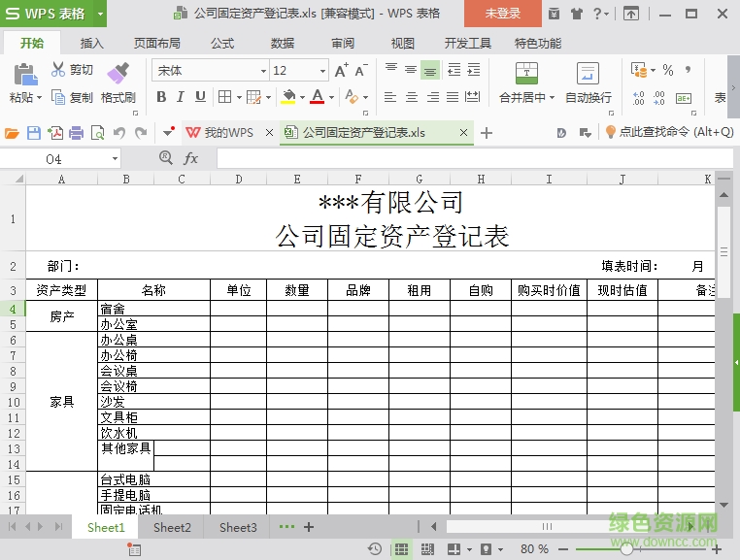
Task: Expand the fill color dropdown arrow
Action: [302, 97]
